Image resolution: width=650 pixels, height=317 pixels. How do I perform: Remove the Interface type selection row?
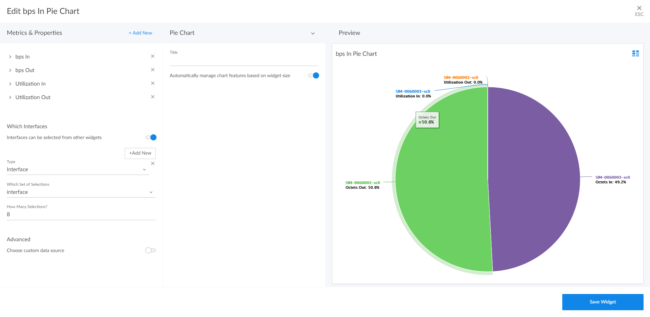[152, 163]
